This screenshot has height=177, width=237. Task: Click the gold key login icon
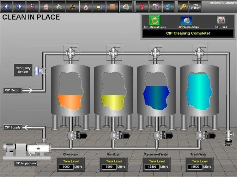click(183, 7)
